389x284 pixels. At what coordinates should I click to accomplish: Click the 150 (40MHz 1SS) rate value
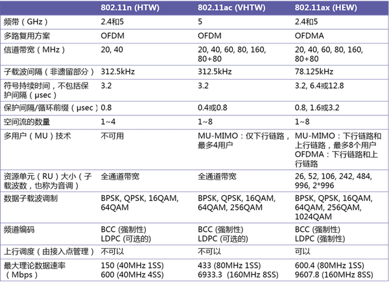pos(132,266)
